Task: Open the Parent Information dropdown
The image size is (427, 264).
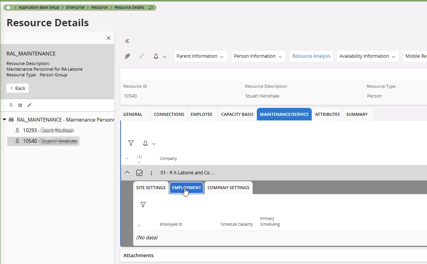Action: [200, 56]
